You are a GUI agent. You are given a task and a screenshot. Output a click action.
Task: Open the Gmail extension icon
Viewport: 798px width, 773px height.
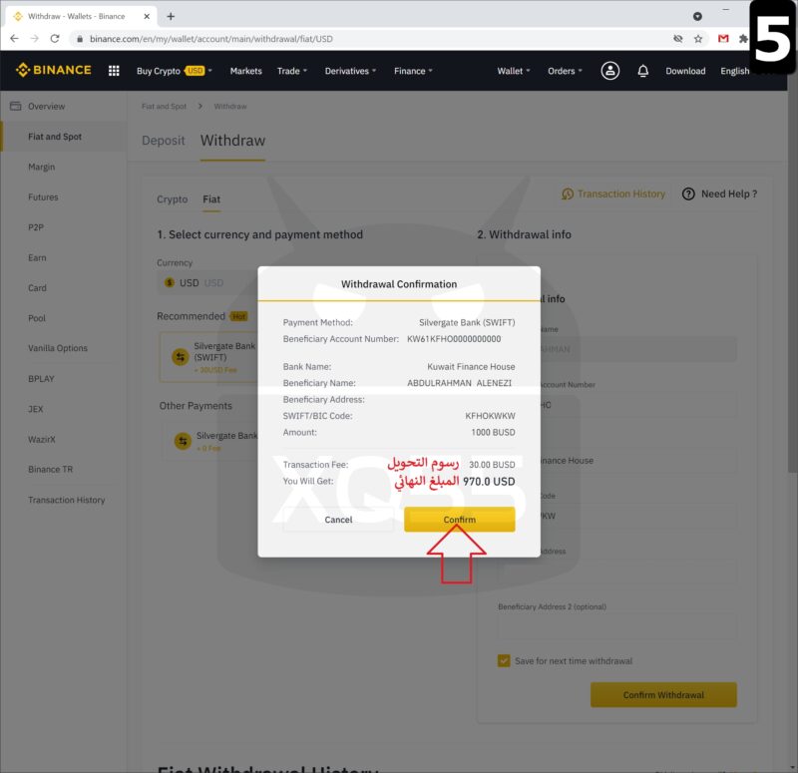pos(723,39)
